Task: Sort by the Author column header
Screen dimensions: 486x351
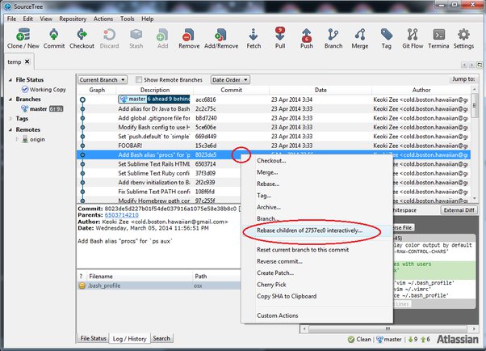Action: click(421, 90)
